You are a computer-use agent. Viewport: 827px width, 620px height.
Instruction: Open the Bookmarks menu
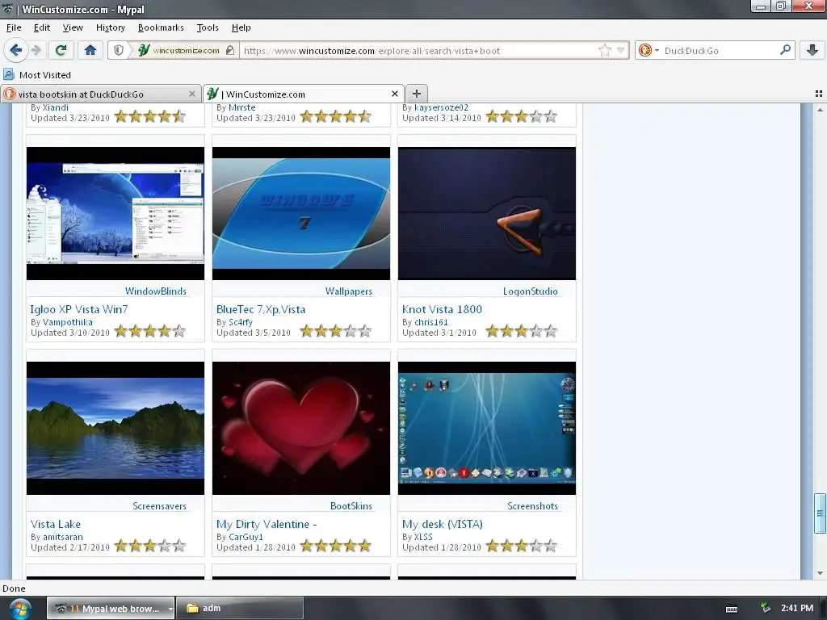point(161,27)
